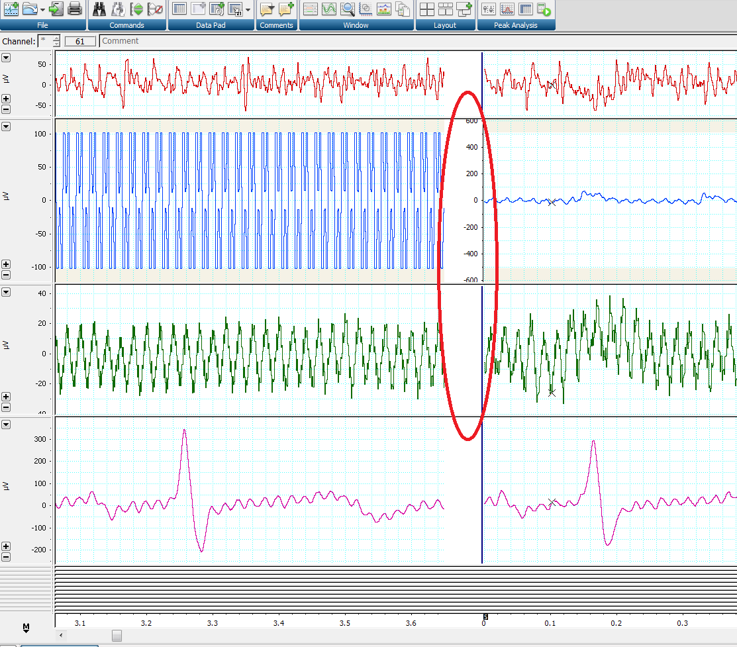Click the Data Pad view table icon
This screenshot has height=647, width=737.
(x=179, y=9)
